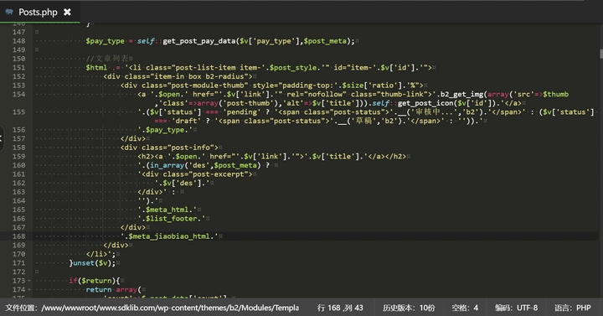The height and width of the screenshot is (316, 603).
Task: Click item-in box b2-radius div on line 152
Action: tap(178, 76)
